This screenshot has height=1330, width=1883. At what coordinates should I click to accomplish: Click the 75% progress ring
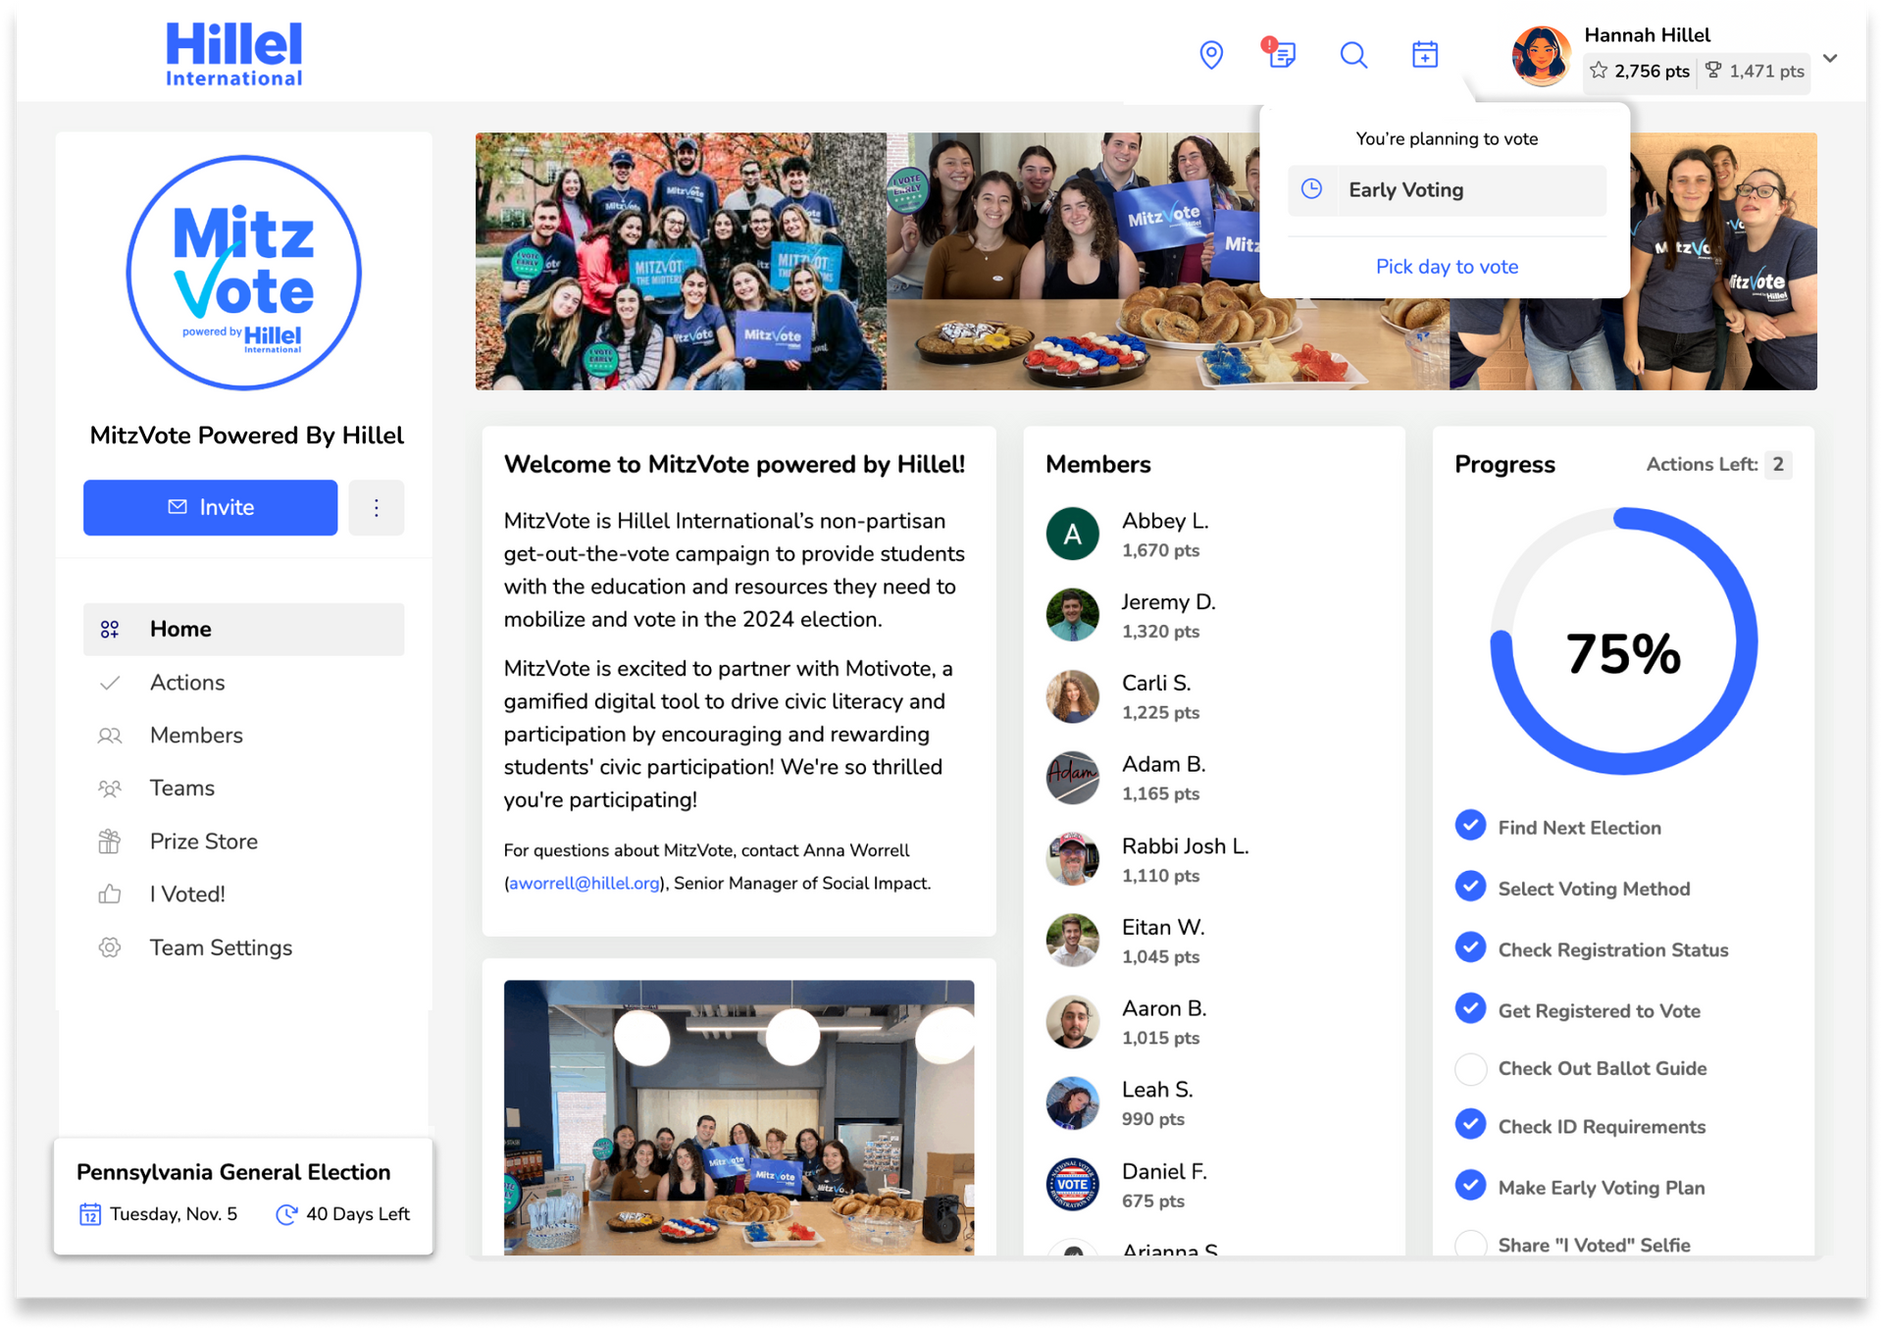1624,641
